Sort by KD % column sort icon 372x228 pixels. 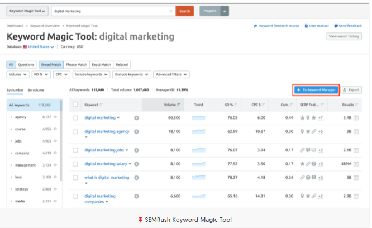(x=236, y=104)
